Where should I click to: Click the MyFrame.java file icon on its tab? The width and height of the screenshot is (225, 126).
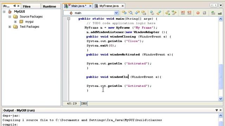point(96,6)
